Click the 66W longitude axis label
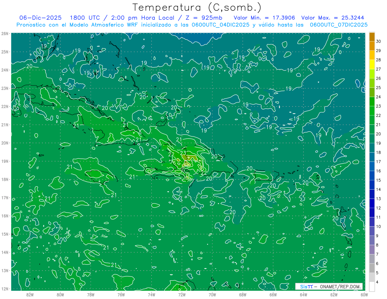The image size is (387, 299). click(273, 294)
